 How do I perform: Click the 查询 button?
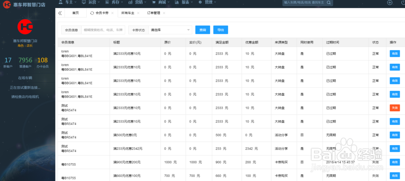(x=203, y=30)
